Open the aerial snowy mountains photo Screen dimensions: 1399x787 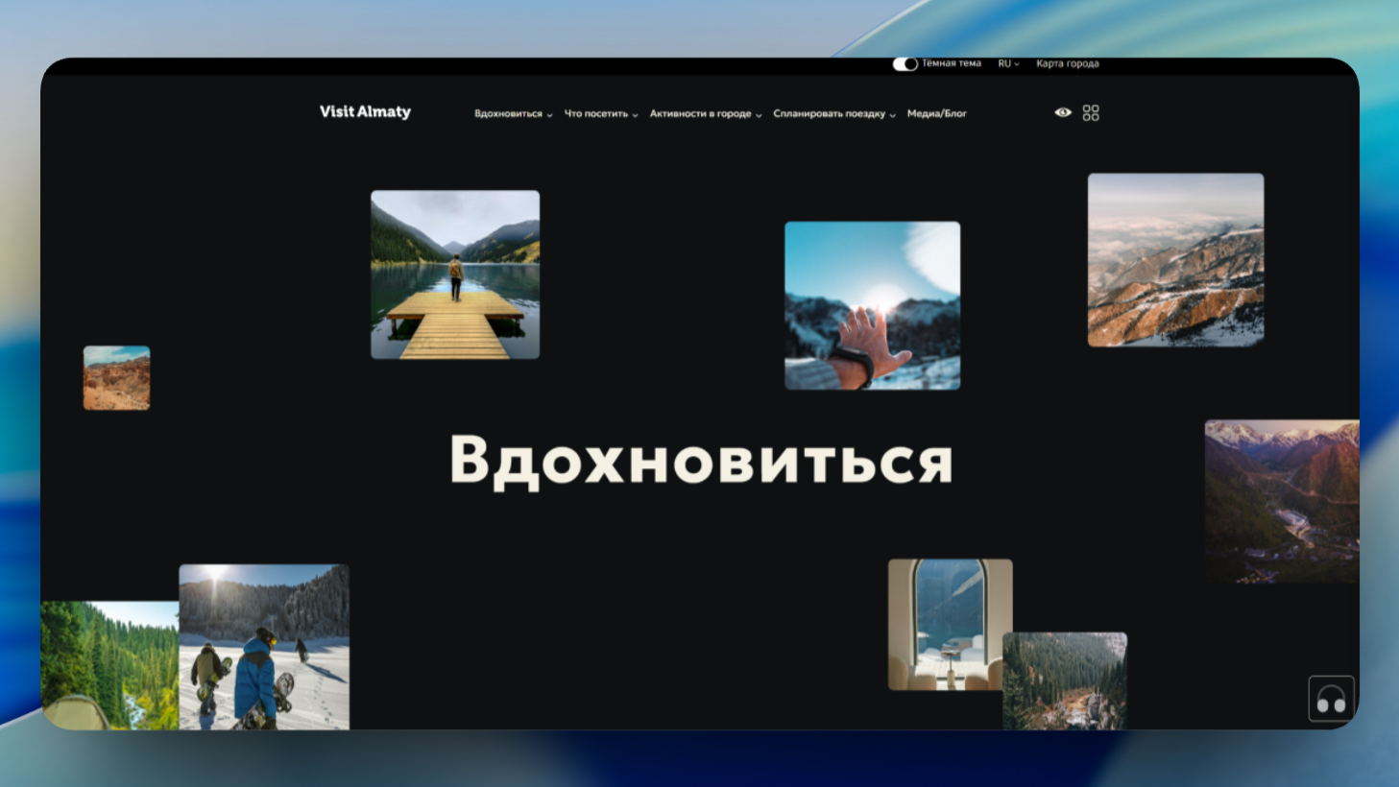click(x=1175, y=260)
